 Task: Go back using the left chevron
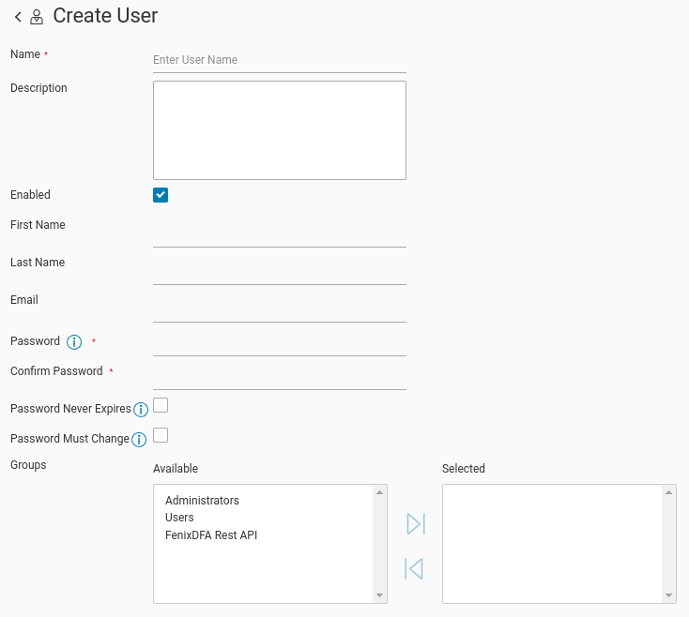(x=18, y=17)
